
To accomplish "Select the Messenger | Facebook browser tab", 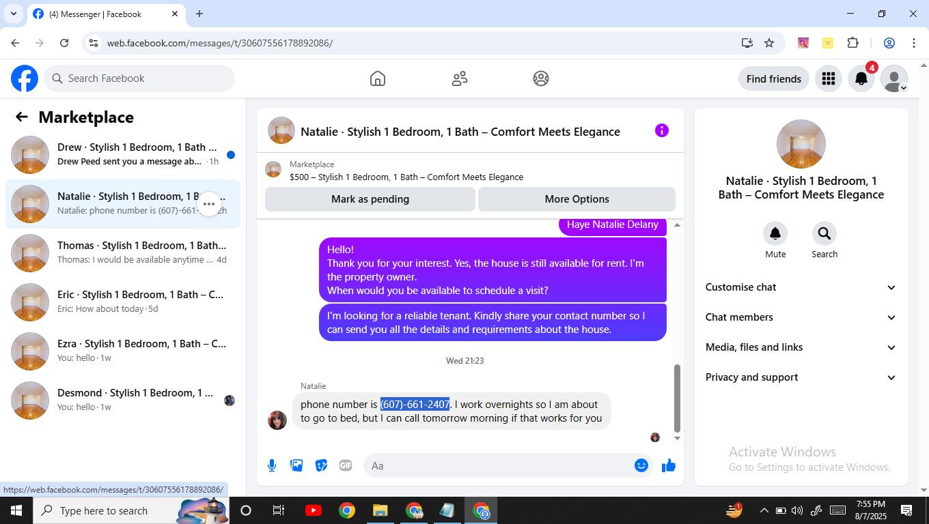I will point(106,14).
